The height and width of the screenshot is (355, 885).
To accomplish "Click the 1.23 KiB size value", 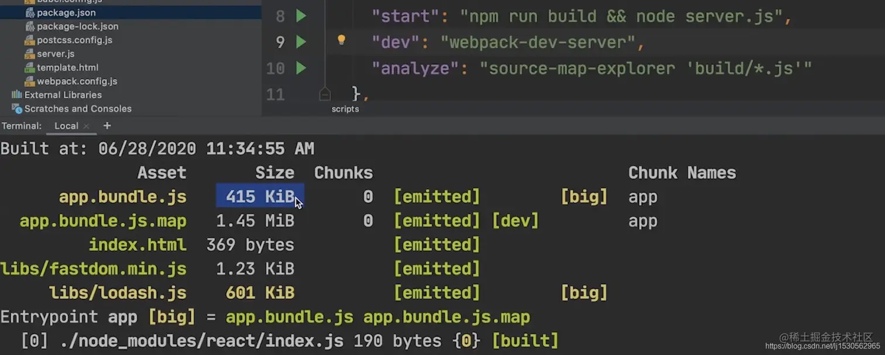I will click(x=255, y=268).
